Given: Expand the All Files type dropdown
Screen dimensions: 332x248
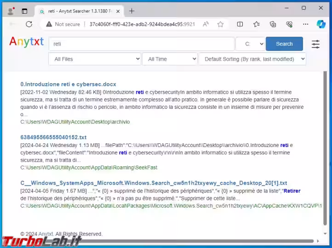Looking at the screenshot, I should [x=95, y=59].
